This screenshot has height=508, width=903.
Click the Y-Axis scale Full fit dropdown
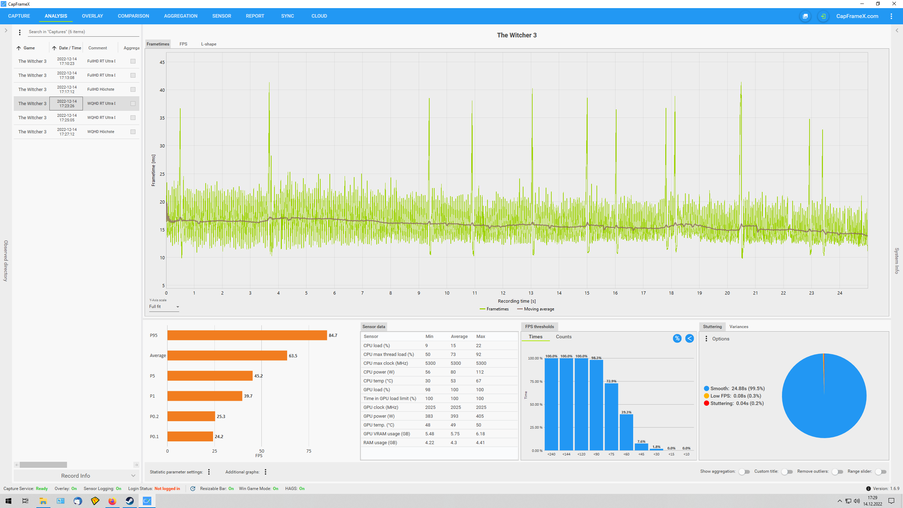(164, 306)
